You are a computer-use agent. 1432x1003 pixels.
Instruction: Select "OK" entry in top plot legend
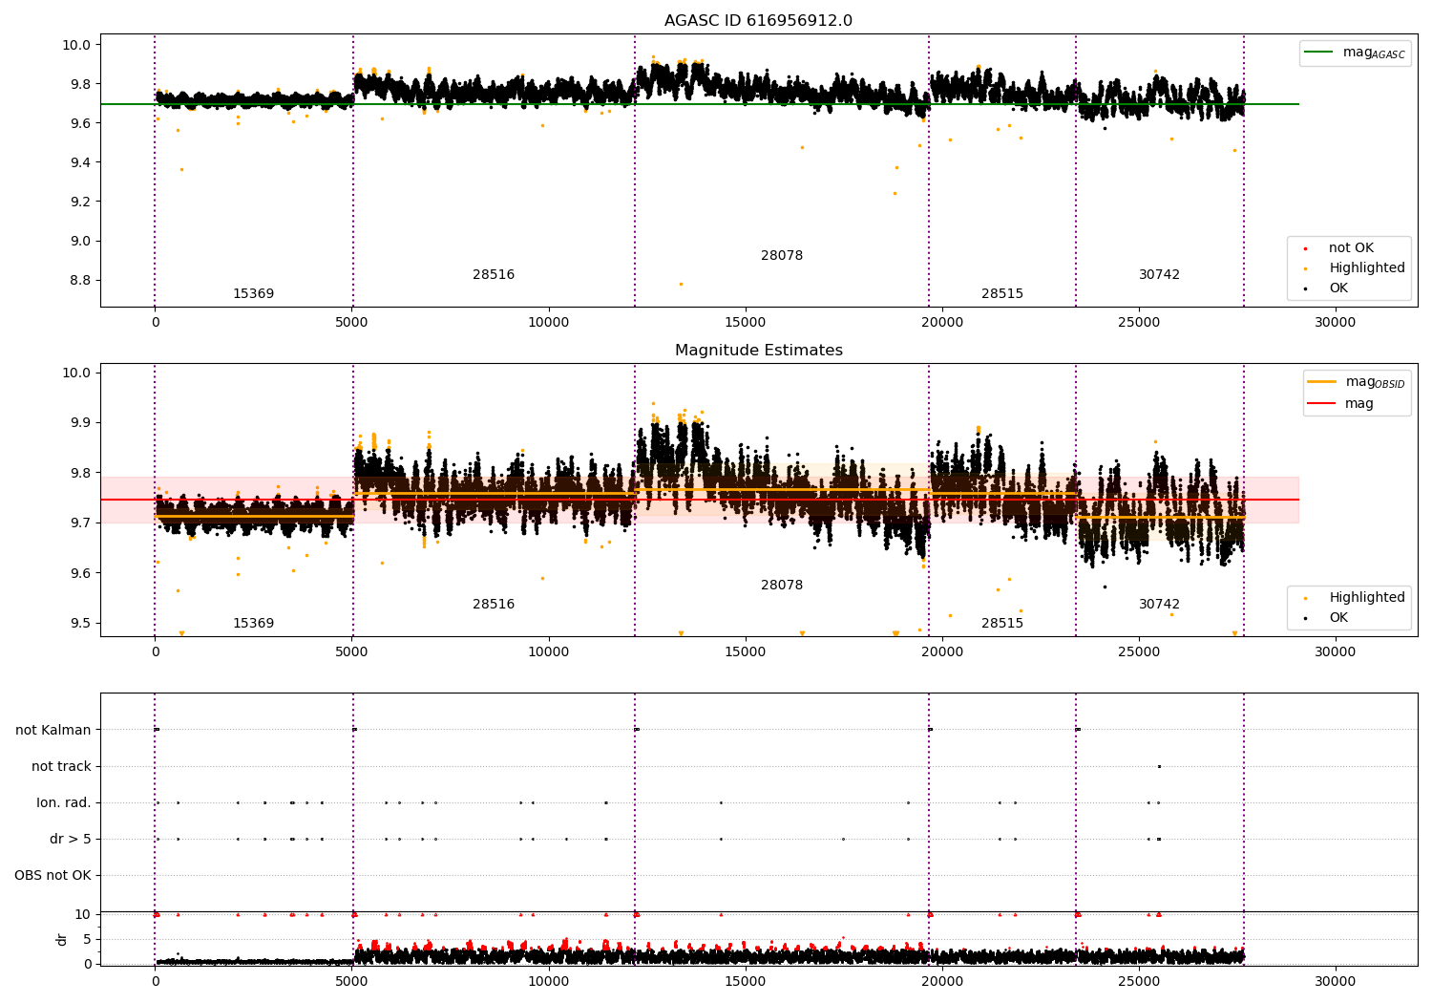point(1338,288)
